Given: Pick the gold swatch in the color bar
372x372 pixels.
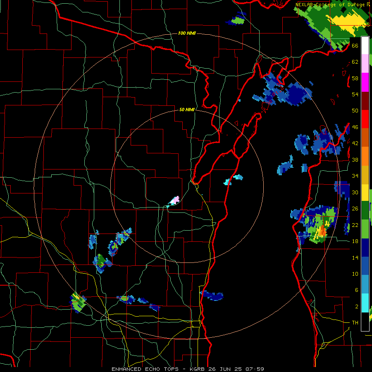Looking at the screenshot, I should coord(365,175).
